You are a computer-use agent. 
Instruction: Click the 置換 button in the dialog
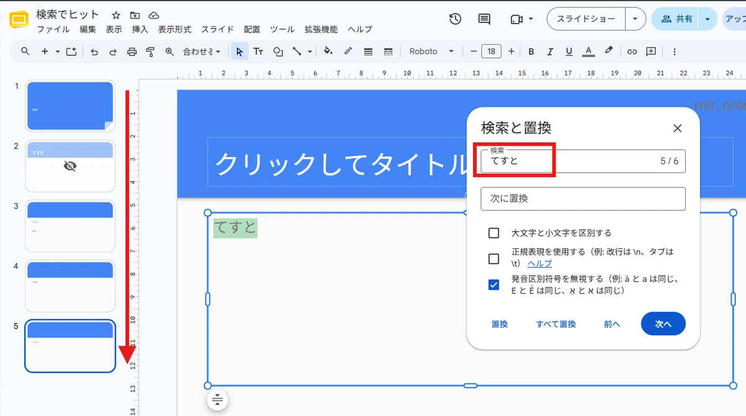(x=500, y=324)
